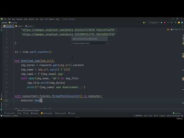Click the lock icon in status bar
This screenshot has height=138, width=184.
click(x=182, y=116)
